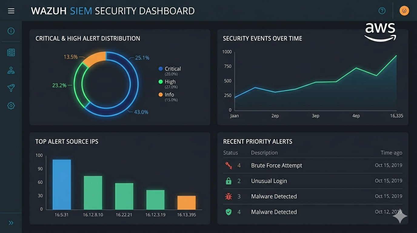Click the status number 2 for Unusual Login
This screenshot has width=417, height=233.
point(239,181)
